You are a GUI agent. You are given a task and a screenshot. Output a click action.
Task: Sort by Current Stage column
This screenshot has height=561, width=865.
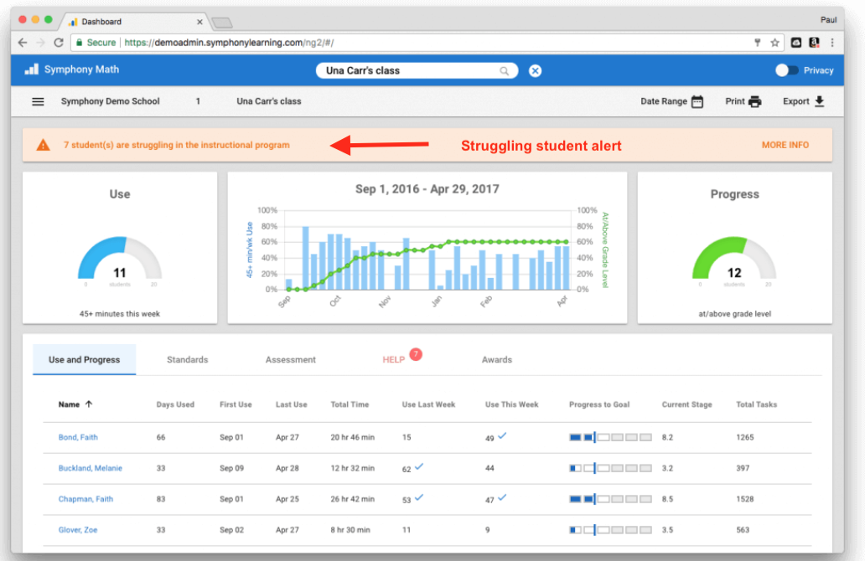(x=686, y=404)
